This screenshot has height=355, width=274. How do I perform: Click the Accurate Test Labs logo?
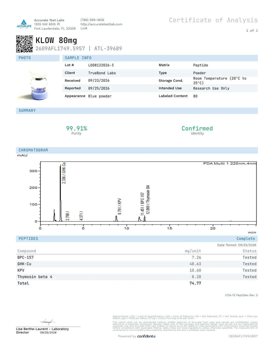[x=24, y=24]
